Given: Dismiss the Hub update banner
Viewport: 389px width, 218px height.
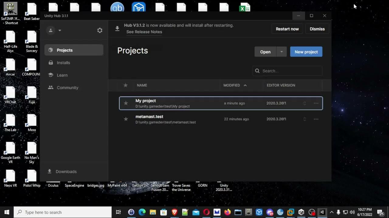Looking at the screenshot, I should [317, 29].
